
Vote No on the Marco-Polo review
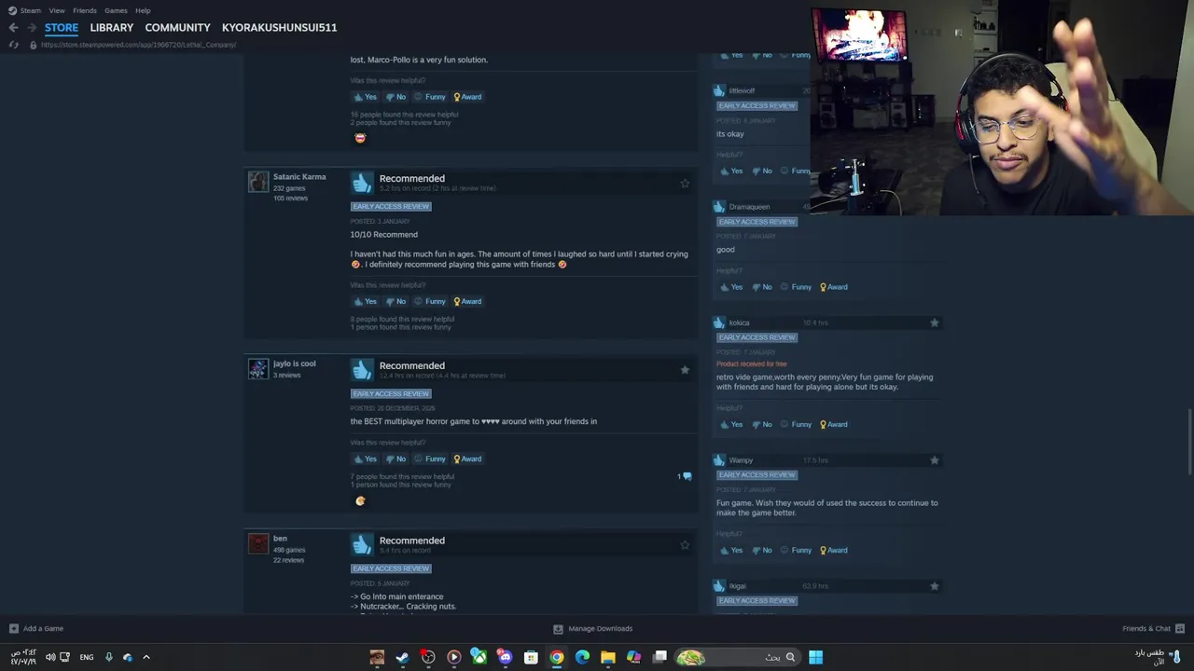pyautogui.click(x=396, y=97)
